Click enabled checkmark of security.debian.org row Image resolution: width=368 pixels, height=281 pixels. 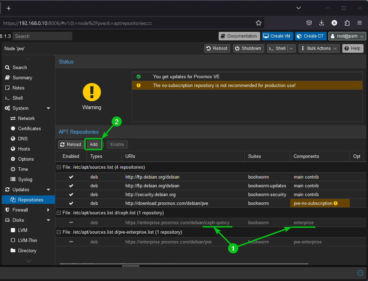71,195
